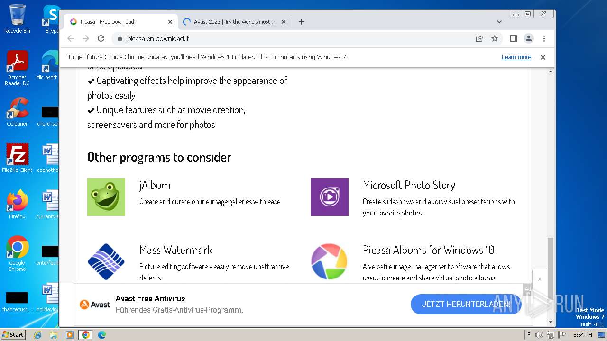The height and width of the screenshot is (341, 607).
Task: Click the Picasa Albums colorful shutter icon
Action: pos(330,262)
